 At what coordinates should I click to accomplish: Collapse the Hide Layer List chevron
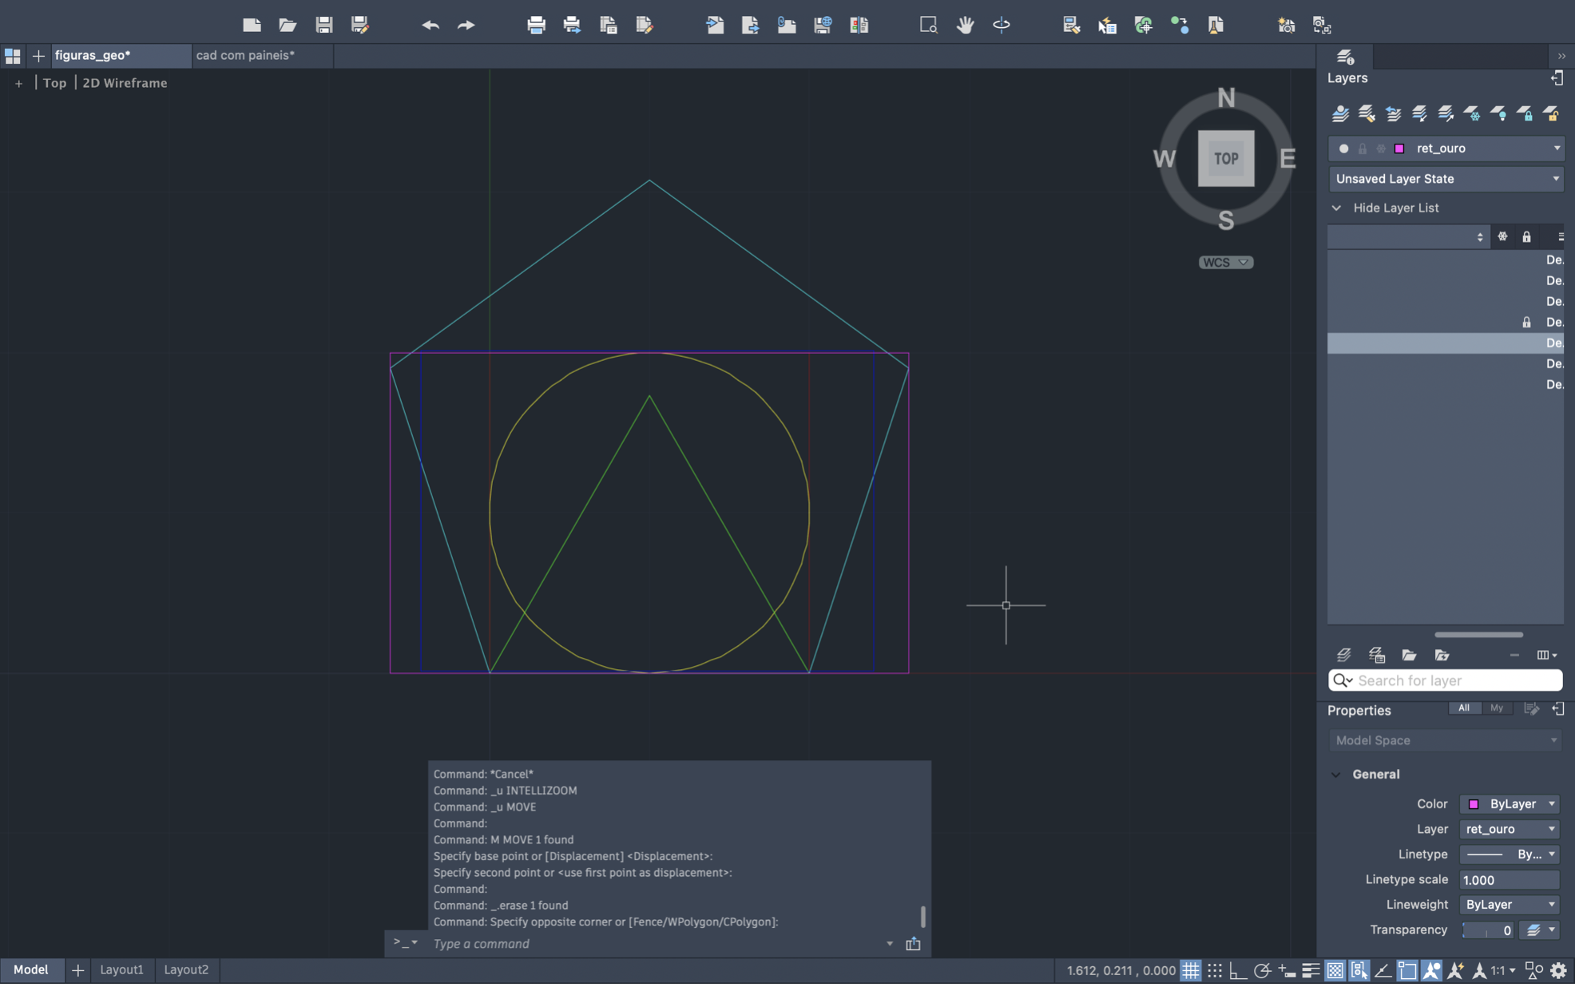tap(1336, 208)
